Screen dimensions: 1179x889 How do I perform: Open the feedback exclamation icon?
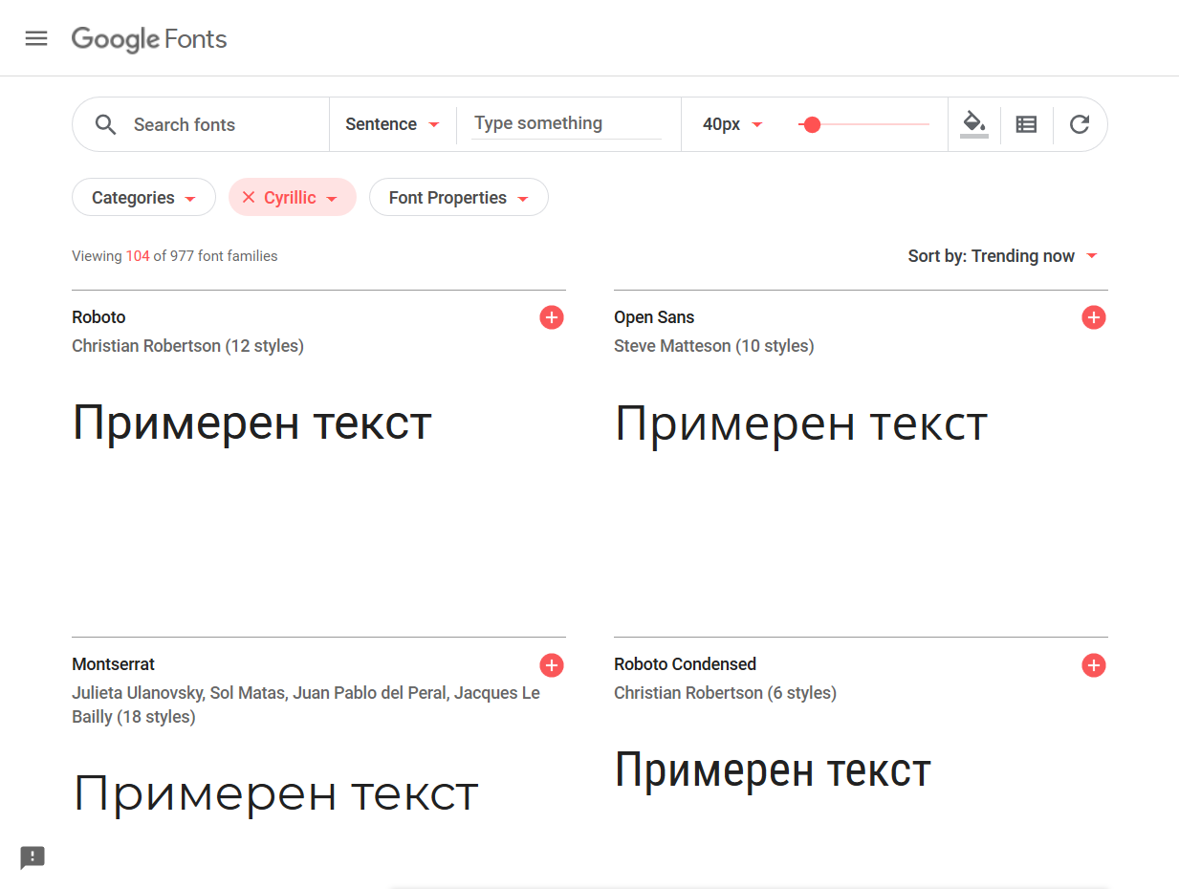[33, 856]
